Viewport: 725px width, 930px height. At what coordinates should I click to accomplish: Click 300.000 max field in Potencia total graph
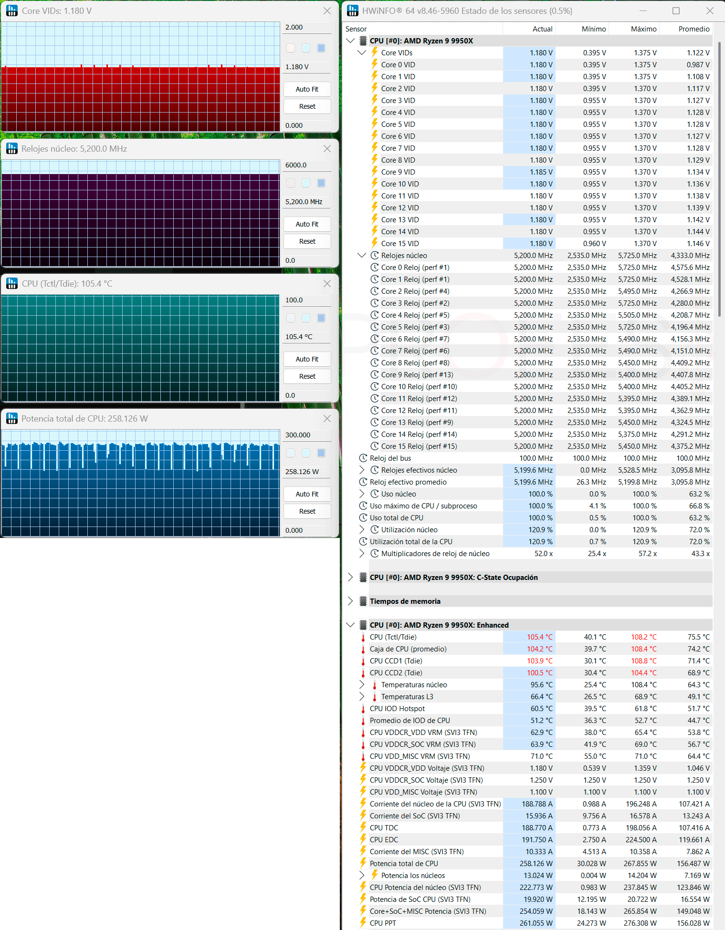pos(307,435)
